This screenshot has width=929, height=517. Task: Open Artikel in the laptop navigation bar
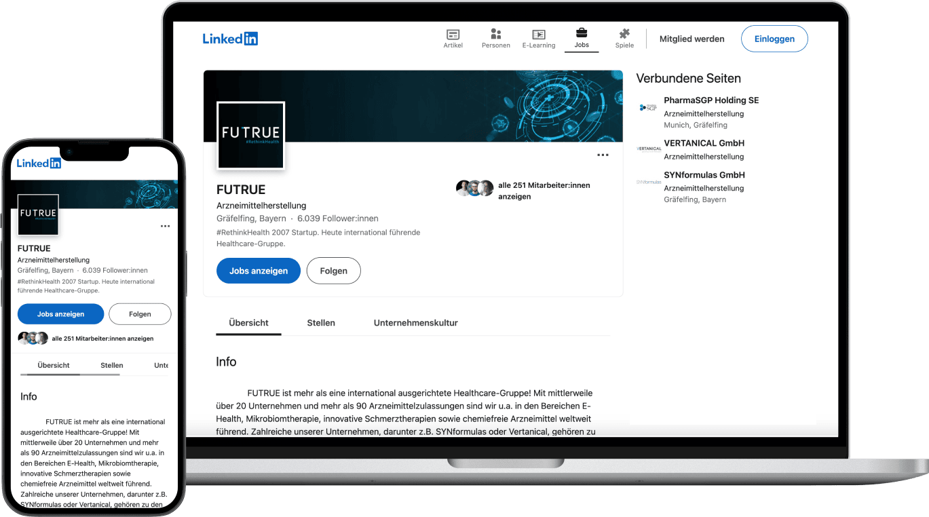click(453, 39)
